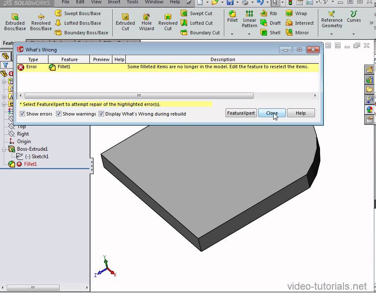
Task: Select the Shell feature
Action: click(270, 32)
